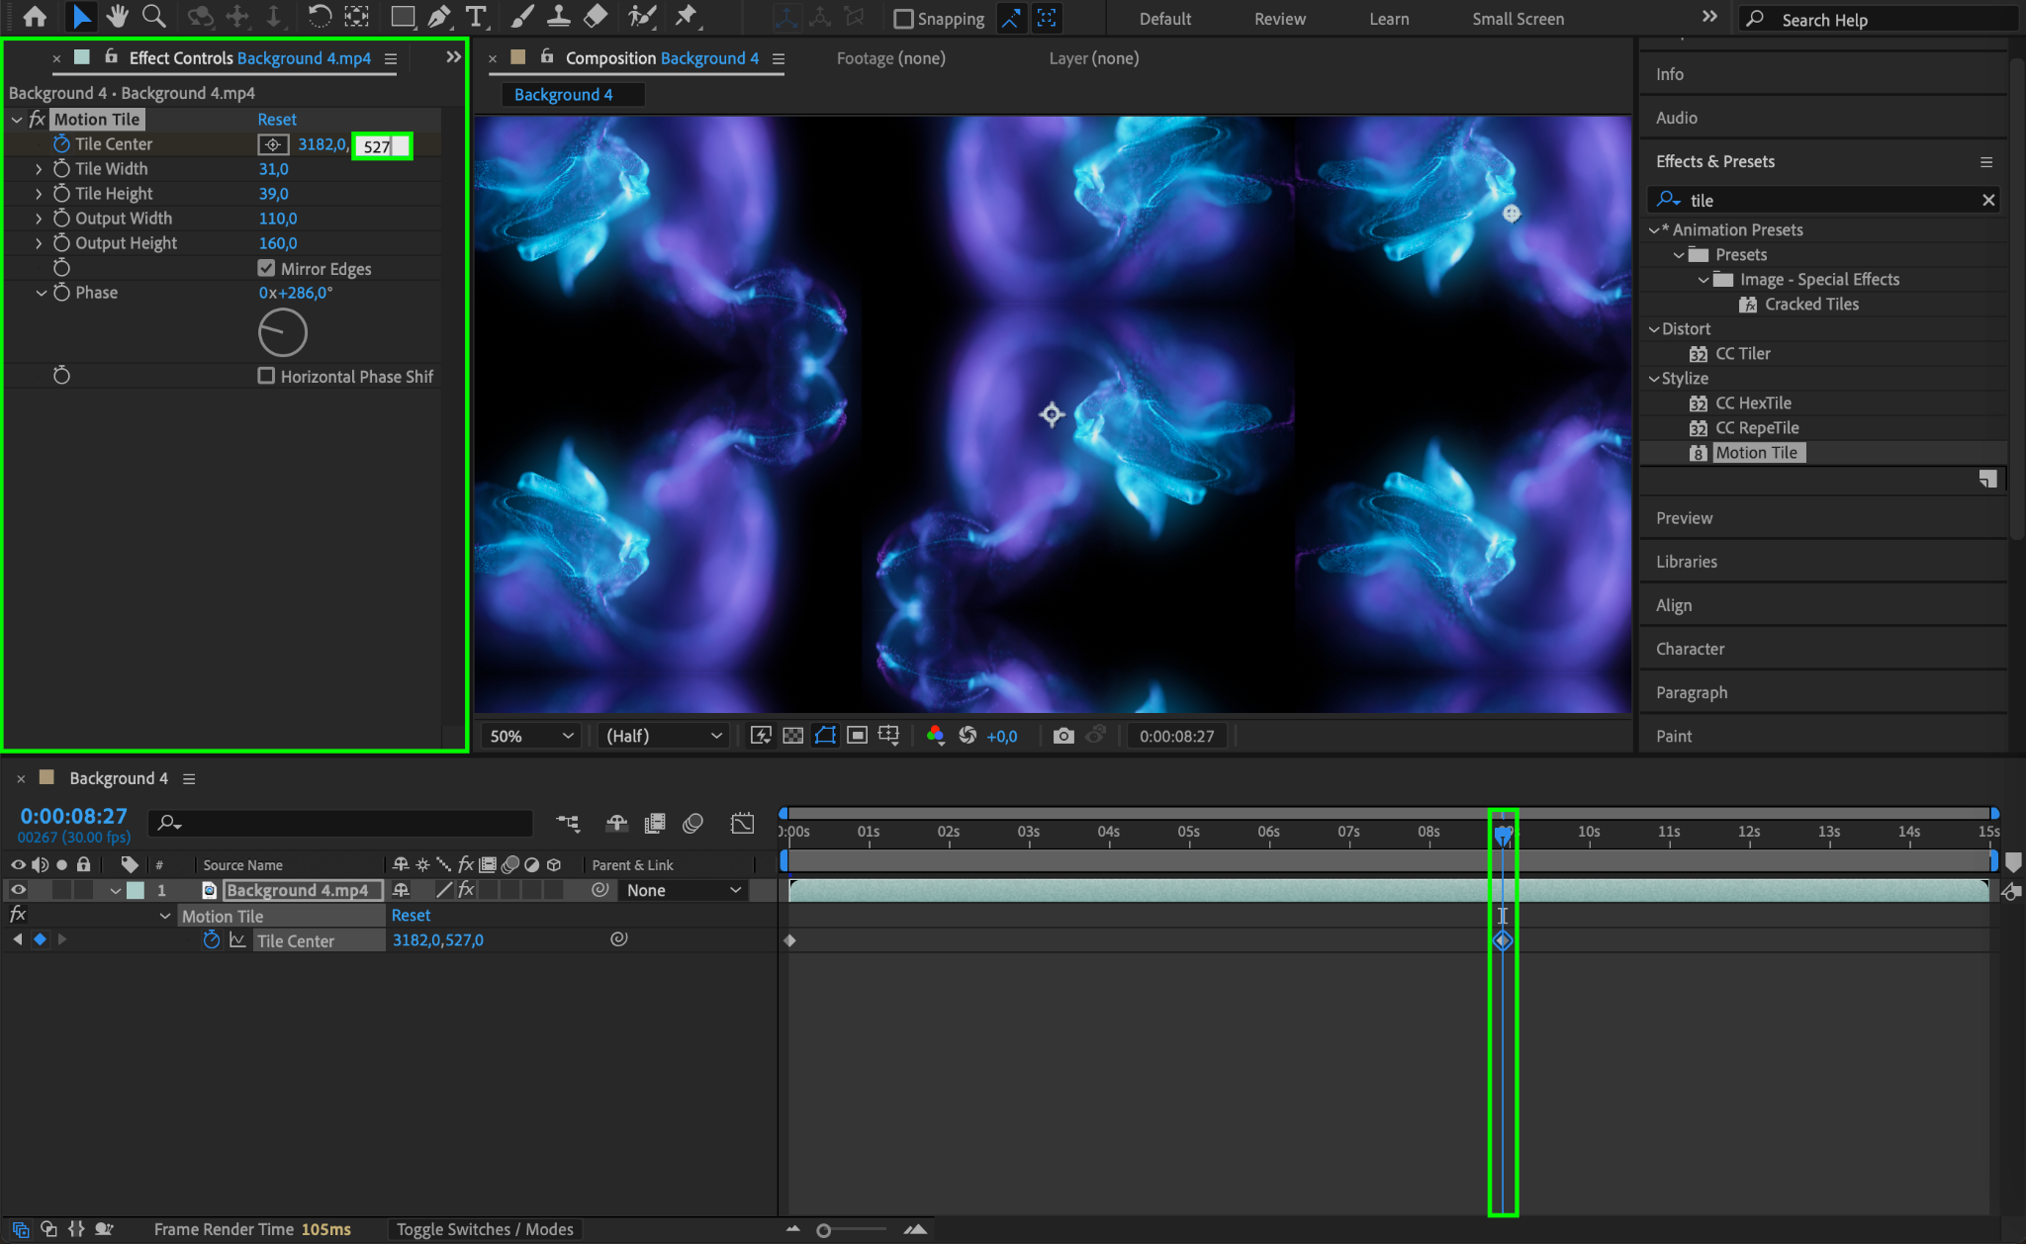Toggle transparency grid in viewer

[x=792, y=736]
